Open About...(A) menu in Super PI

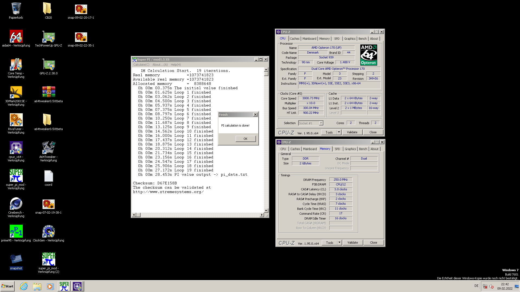coord(160,65)
